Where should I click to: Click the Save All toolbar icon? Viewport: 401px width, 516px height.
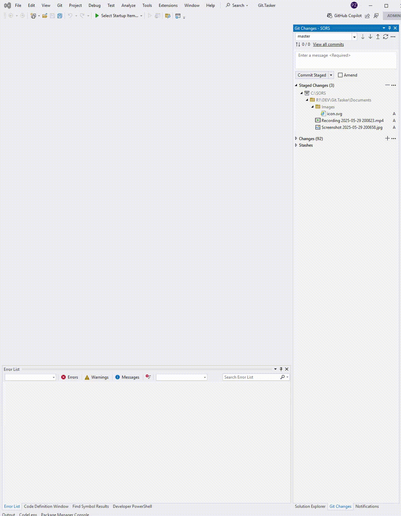click(x=60, y=15)
